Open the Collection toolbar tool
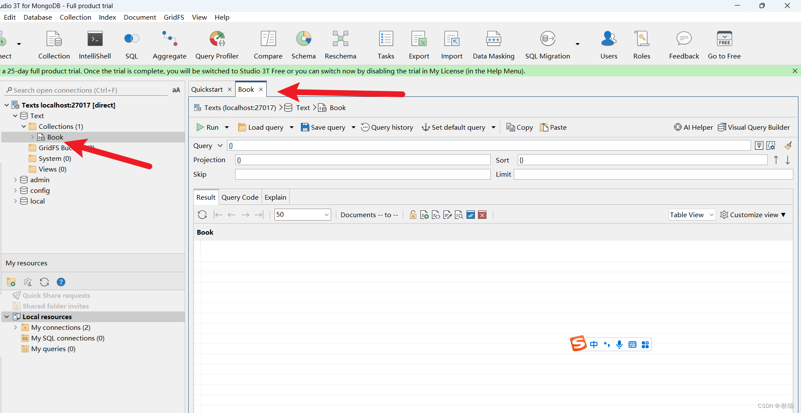Screen dimensions: 801x413 54,45
